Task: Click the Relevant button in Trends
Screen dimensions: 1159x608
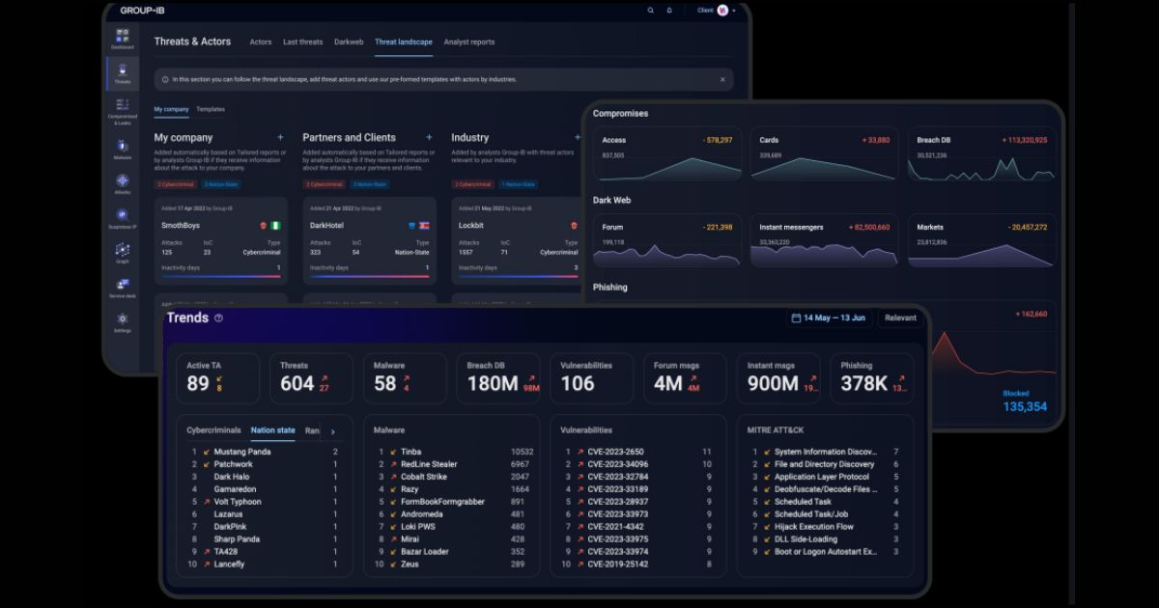Action: (x=900, y=318)
